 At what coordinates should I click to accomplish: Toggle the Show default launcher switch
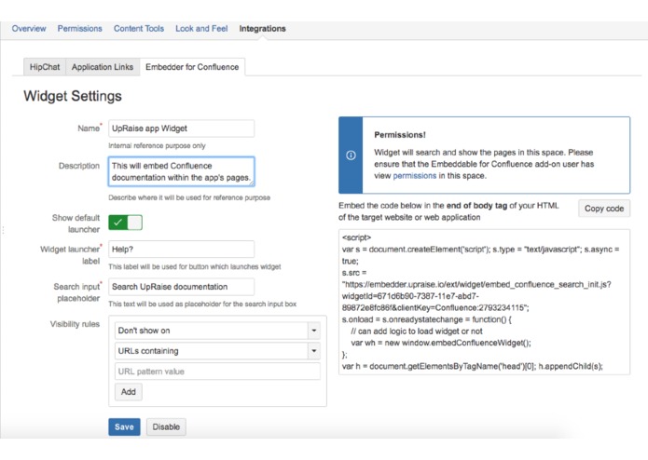[125, 223]
